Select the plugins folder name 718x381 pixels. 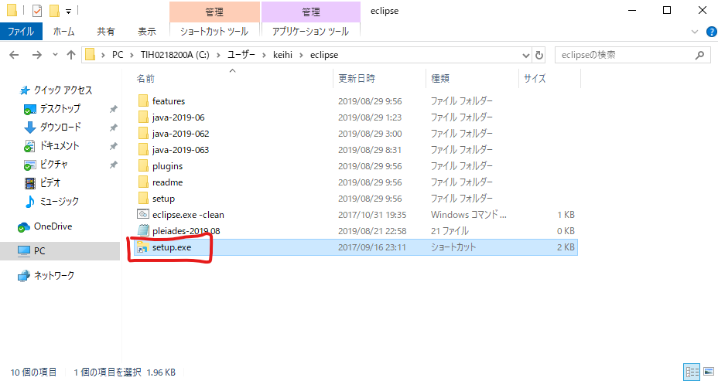168,166
